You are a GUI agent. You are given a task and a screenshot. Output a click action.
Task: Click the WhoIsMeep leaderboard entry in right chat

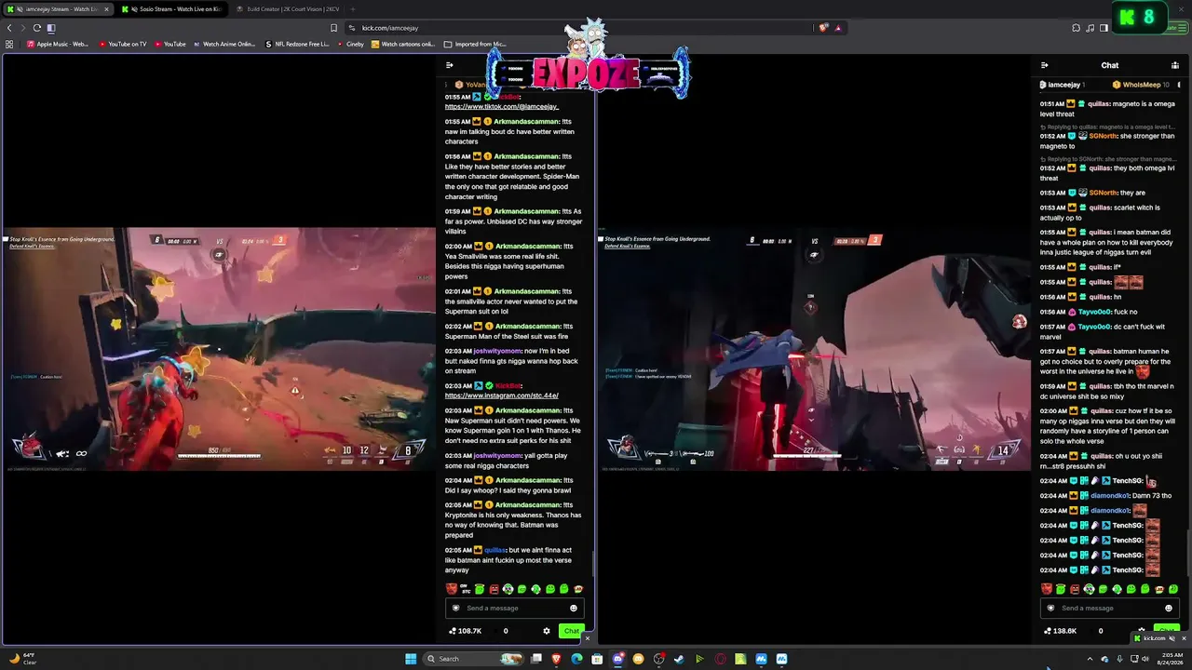1142,85
